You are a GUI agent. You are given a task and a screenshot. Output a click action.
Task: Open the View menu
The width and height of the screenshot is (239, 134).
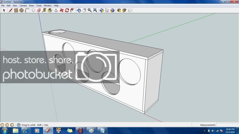tap(15, 5)
